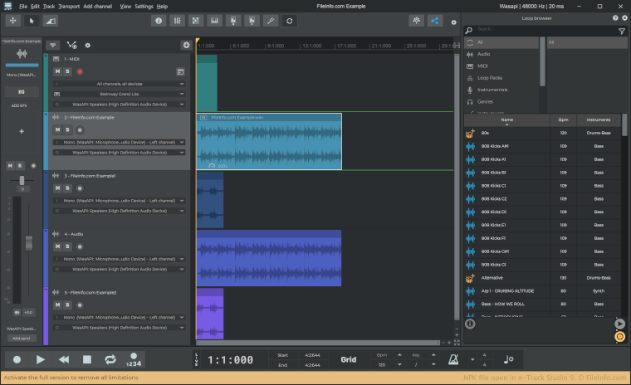Image resolution: width=631 pixels, height=385 pixels.
Task: Arm recording on track 1 MIDI
Action: pos(80,72)
